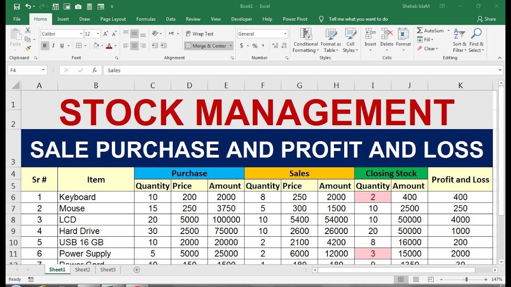Viewport: 511px width, 287px height.
Task: Open the Orientation text angle options
Action: [x=156, y=34]
